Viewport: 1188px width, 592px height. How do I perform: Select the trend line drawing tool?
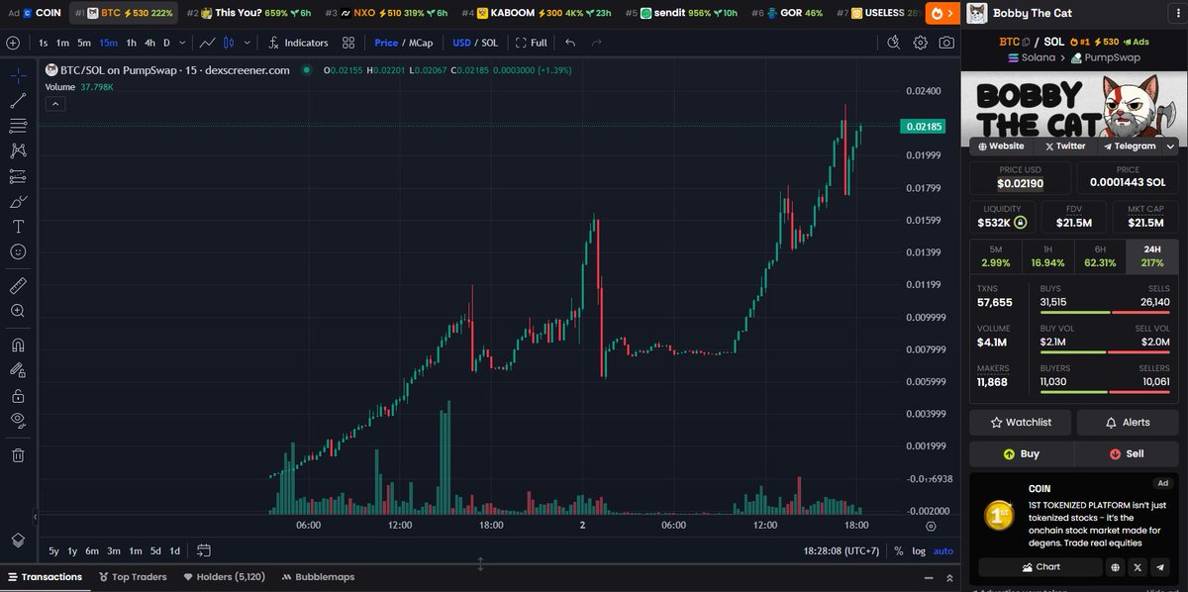pyautogui.click(x=18, y=101)
